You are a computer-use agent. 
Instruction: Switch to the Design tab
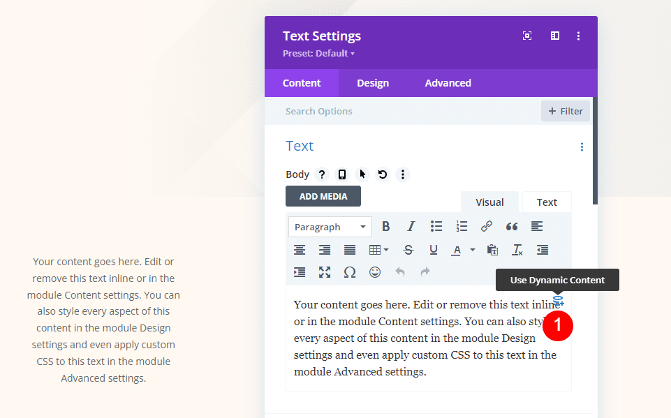click(x=373, y=83)
